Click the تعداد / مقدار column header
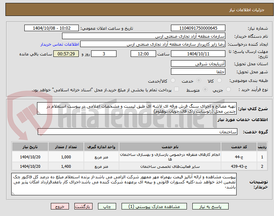274x216 pixels. 66,147
